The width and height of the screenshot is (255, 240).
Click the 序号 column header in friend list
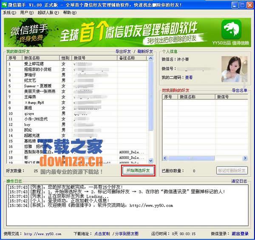[14, 58]
